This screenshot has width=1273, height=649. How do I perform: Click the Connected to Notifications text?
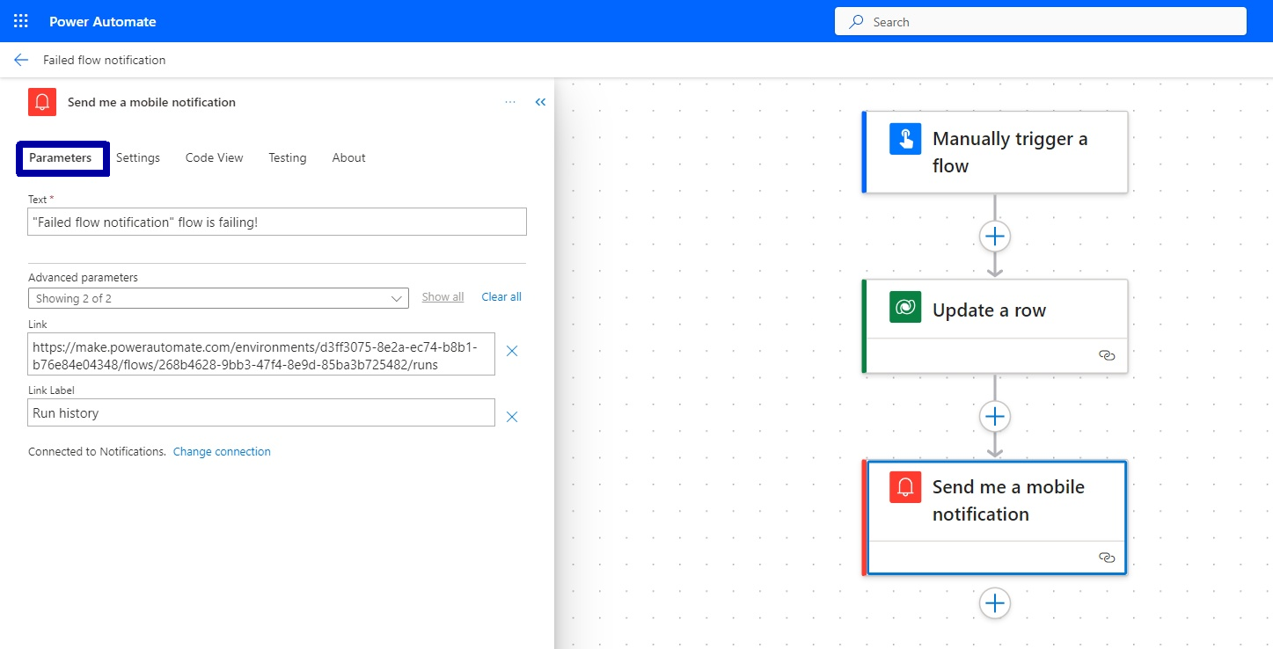97,452
